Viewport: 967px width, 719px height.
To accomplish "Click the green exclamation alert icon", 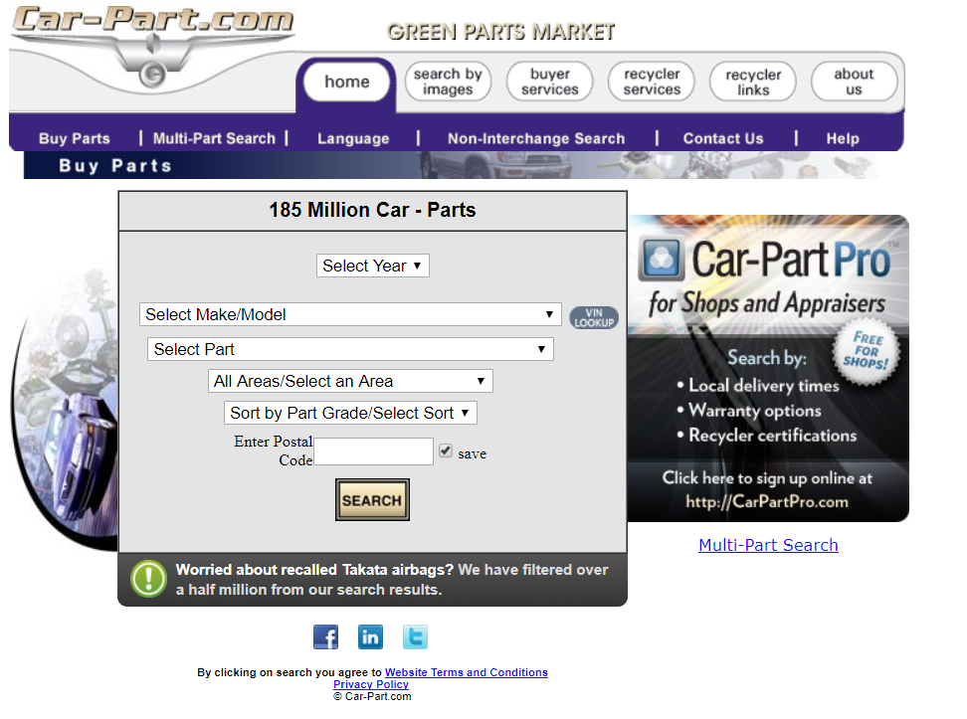I will 148,579.
